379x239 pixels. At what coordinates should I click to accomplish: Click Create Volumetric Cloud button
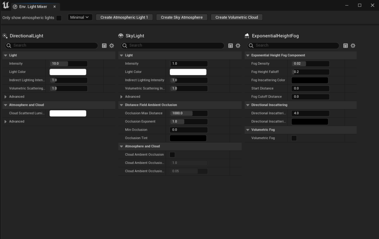tap(237, 17)
